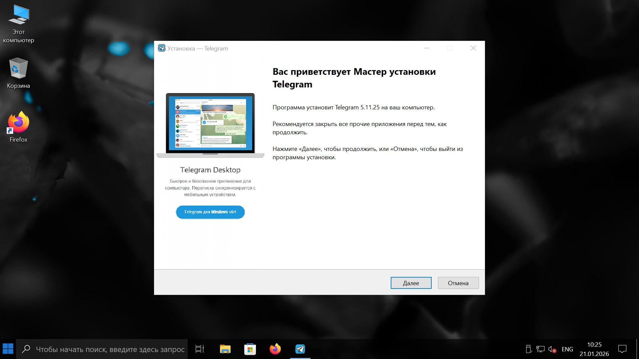Click the Firefox icon on the taskbar
Image resolution: width=639 pixels, height=359 pixels.
[x=275, y=349]
